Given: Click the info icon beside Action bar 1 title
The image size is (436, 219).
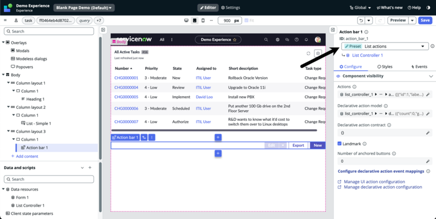Looking at the screenshot, I should (367, 32).
